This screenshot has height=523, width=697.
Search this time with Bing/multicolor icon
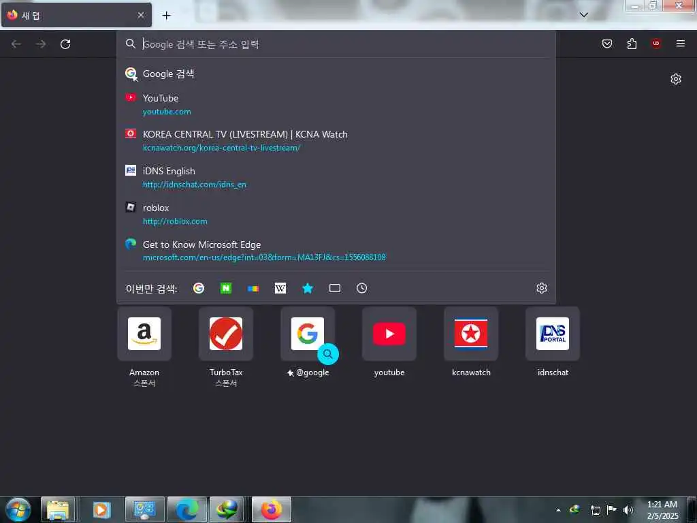253,288
